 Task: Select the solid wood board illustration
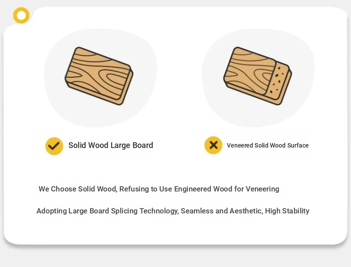point(99,76)
